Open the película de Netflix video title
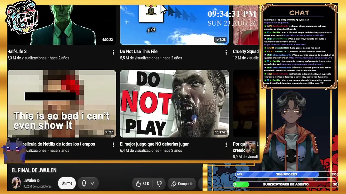This screenshot has width=346, height=194. click(x=58, y=144)
